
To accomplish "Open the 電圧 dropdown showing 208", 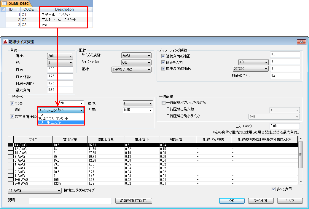I will pos(60,56).
